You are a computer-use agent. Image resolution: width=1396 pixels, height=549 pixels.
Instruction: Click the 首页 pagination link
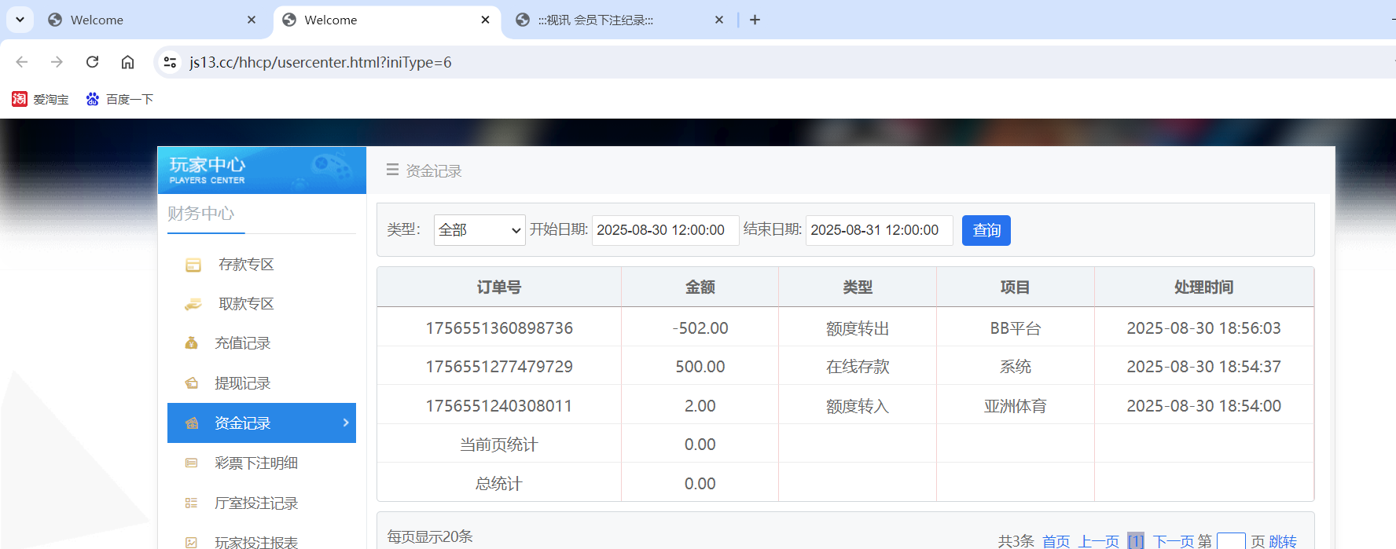pos(1056,541)
